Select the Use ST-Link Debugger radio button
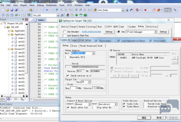The image size is (181, 122). pos(119,32)
